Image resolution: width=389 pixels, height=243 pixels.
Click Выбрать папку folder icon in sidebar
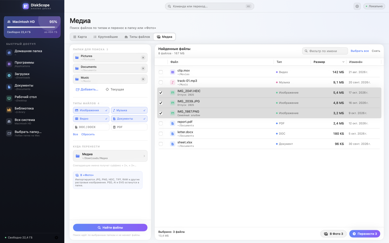pyautogui.click(x=9, y=133)
